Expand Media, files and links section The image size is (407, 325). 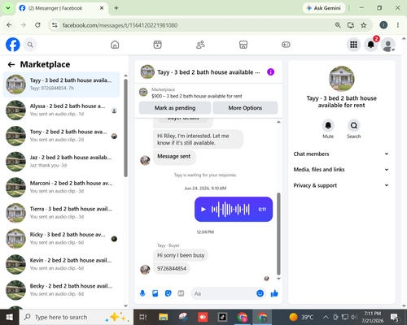pyautogui.click(x=341, y=170)
